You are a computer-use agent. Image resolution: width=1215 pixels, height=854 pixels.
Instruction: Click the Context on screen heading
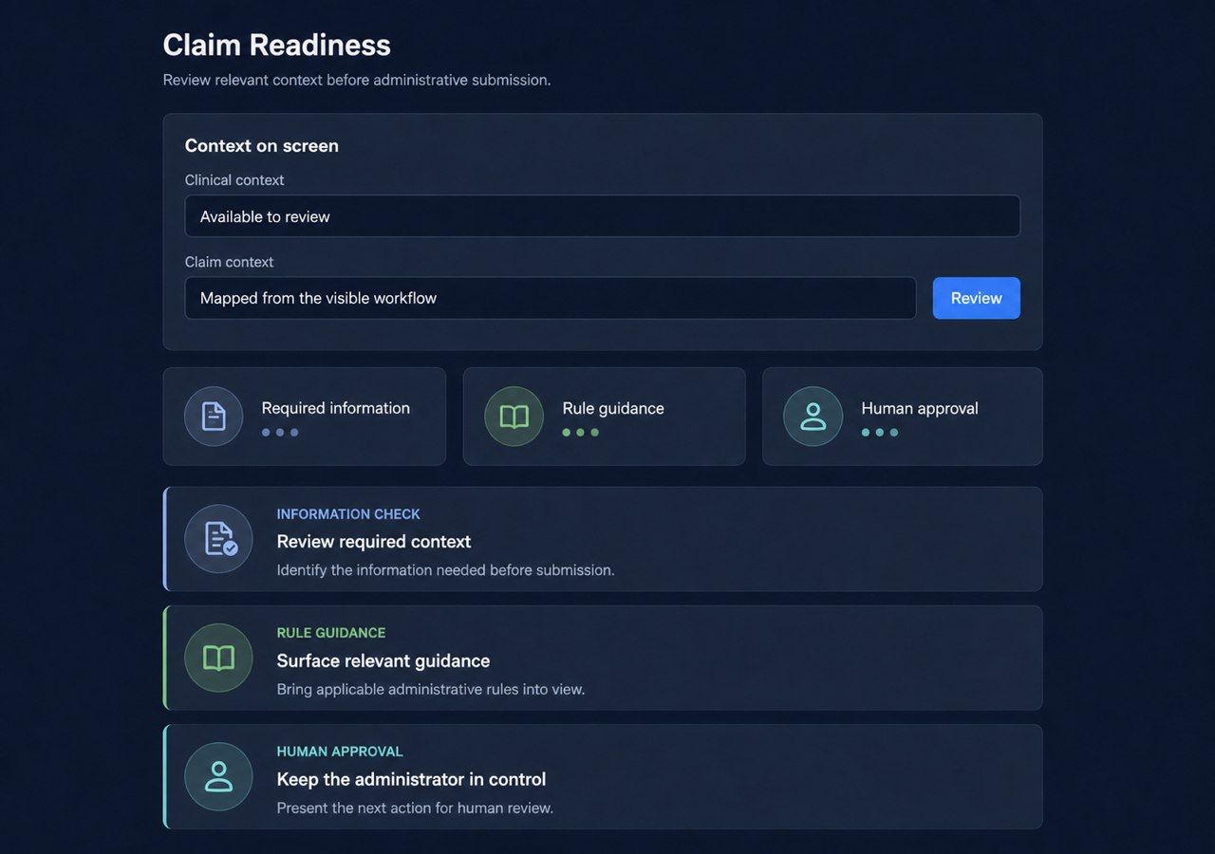point(262,145)
